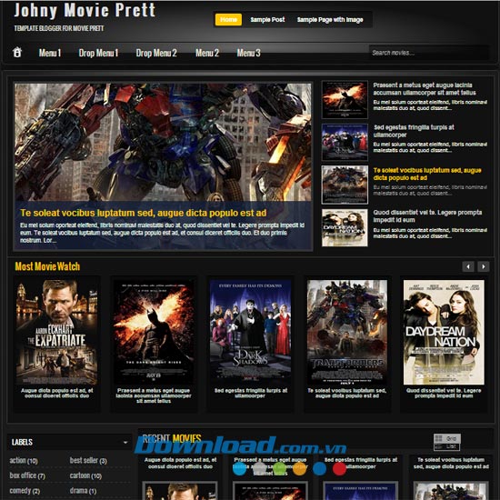500x500 pixels.
Task: Show previous movies with the left carousel arrow
Action: [468, 266]
